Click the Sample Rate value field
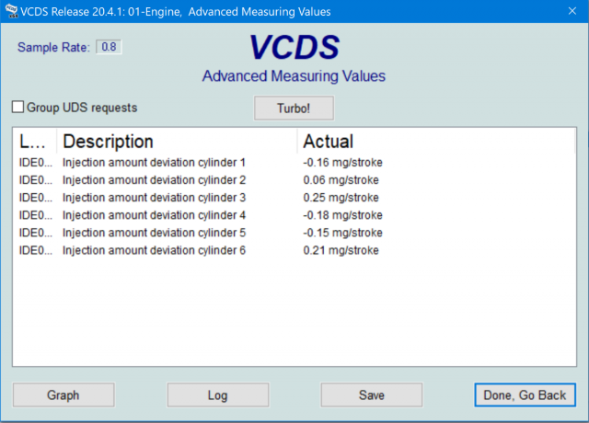 point(110,47)
